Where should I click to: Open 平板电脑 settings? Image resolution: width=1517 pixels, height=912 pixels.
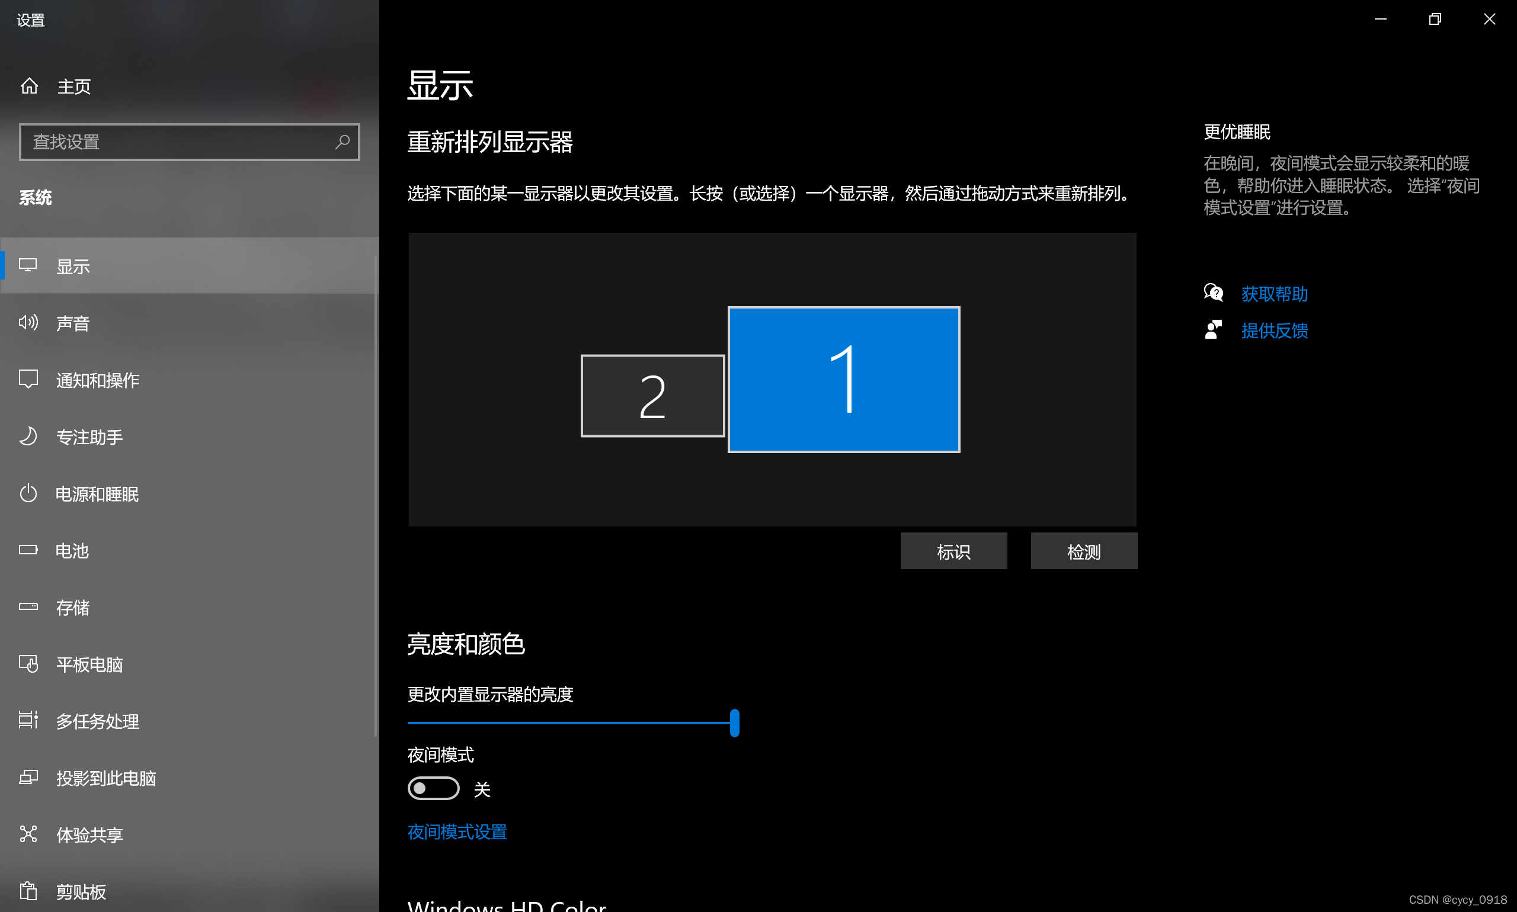[190, 664]
